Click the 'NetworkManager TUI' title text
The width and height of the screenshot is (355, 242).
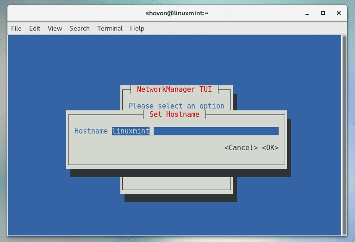[x=174, y=89]
